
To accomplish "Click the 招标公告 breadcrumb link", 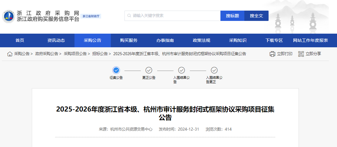I will click(x=100, y=54).
